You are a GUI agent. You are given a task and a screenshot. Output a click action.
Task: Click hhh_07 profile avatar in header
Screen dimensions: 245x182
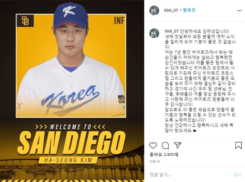tap(154, 10)
